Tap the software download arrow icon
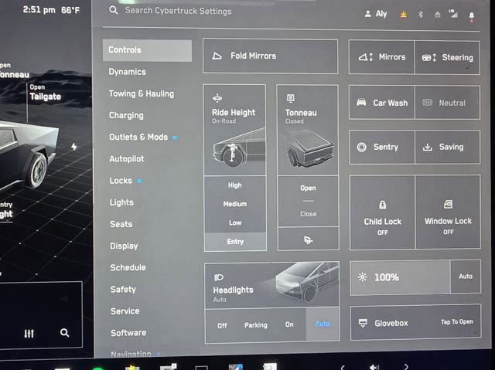 pos(404,14)
